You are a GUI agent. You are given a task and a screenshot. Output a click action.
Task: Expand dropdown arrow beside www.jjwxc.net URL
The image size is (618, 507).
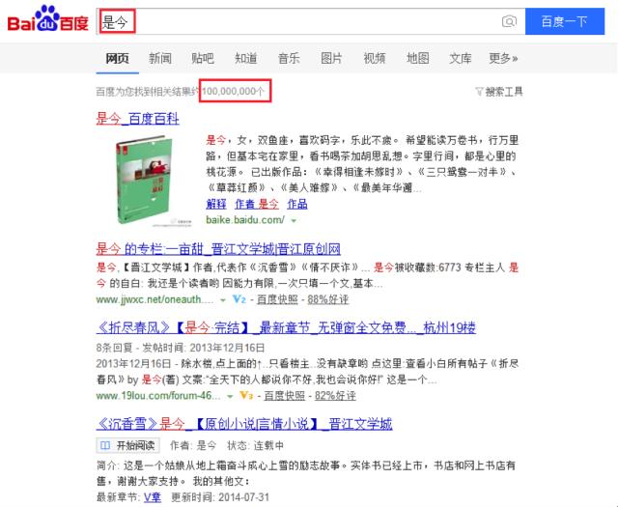223,300
